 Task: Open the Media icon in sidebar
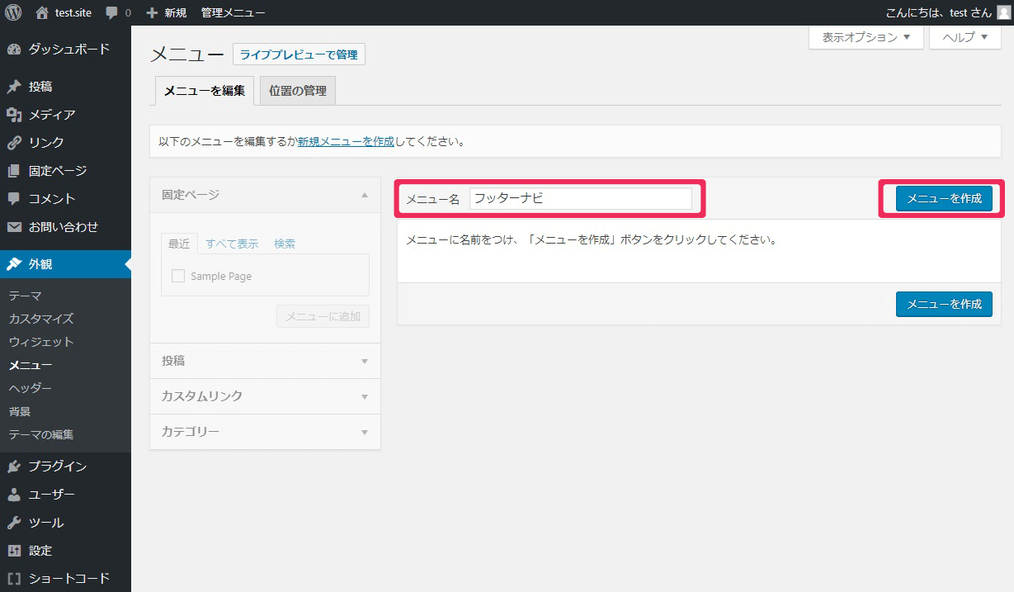click(x=14, y=115)
